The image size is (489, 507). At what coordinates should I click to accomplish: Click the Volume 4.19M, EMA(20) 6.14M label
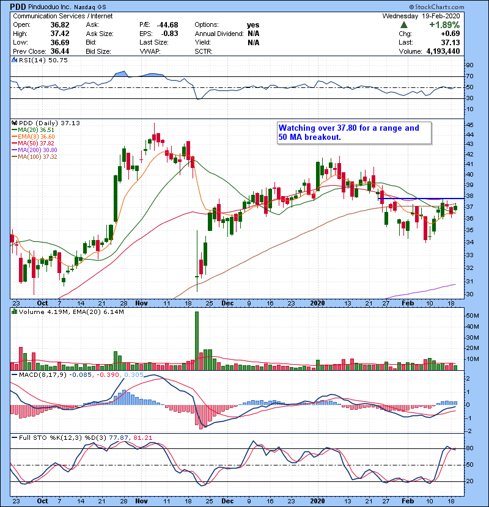coord(71,312)
